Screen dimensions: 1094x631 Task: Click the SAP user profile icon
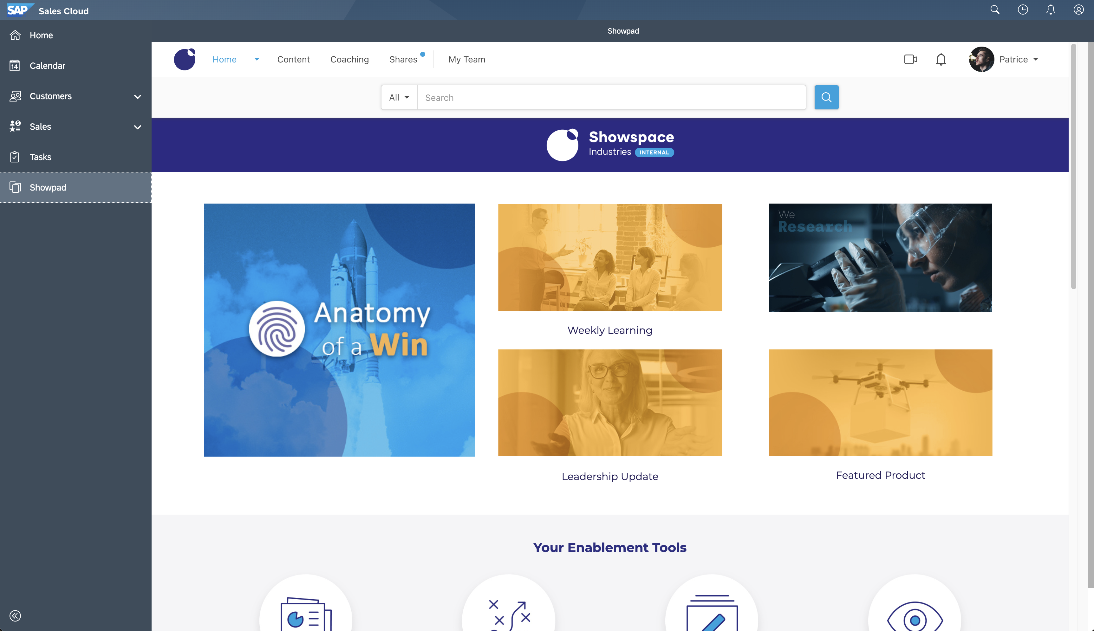click(1078, 10)
